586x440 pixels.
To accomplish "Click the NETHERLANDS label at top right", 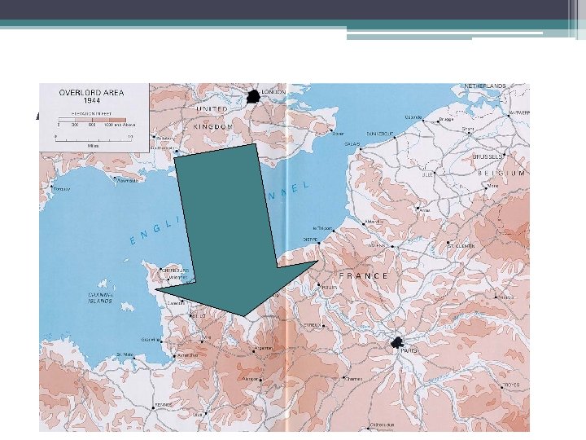I will pos(485,86).
